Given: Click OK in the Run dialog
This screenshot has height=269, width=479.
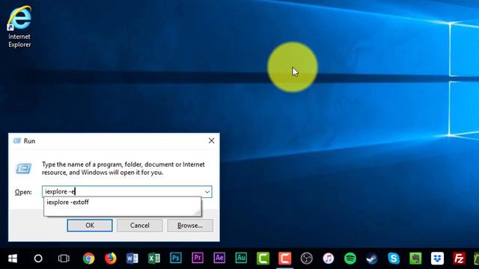Looking at the screenshot, I should (x=90, y=226).
